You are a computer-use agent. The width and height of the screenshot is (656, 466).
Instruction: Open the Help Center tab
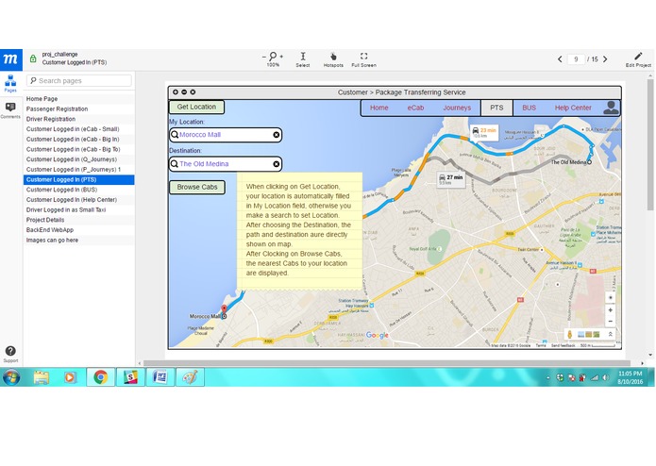tap(573, 108)
